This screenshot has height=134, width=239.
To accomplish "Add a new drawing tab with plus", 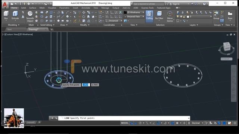I will pos(52,29).
